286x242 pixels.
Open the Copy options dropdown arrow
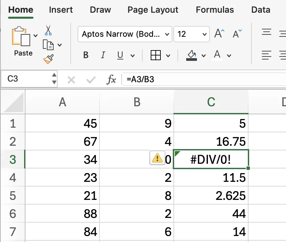tap(60, 45)
